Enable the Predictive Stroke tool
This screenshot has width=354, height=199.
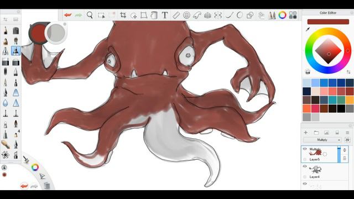pos(240,15)
